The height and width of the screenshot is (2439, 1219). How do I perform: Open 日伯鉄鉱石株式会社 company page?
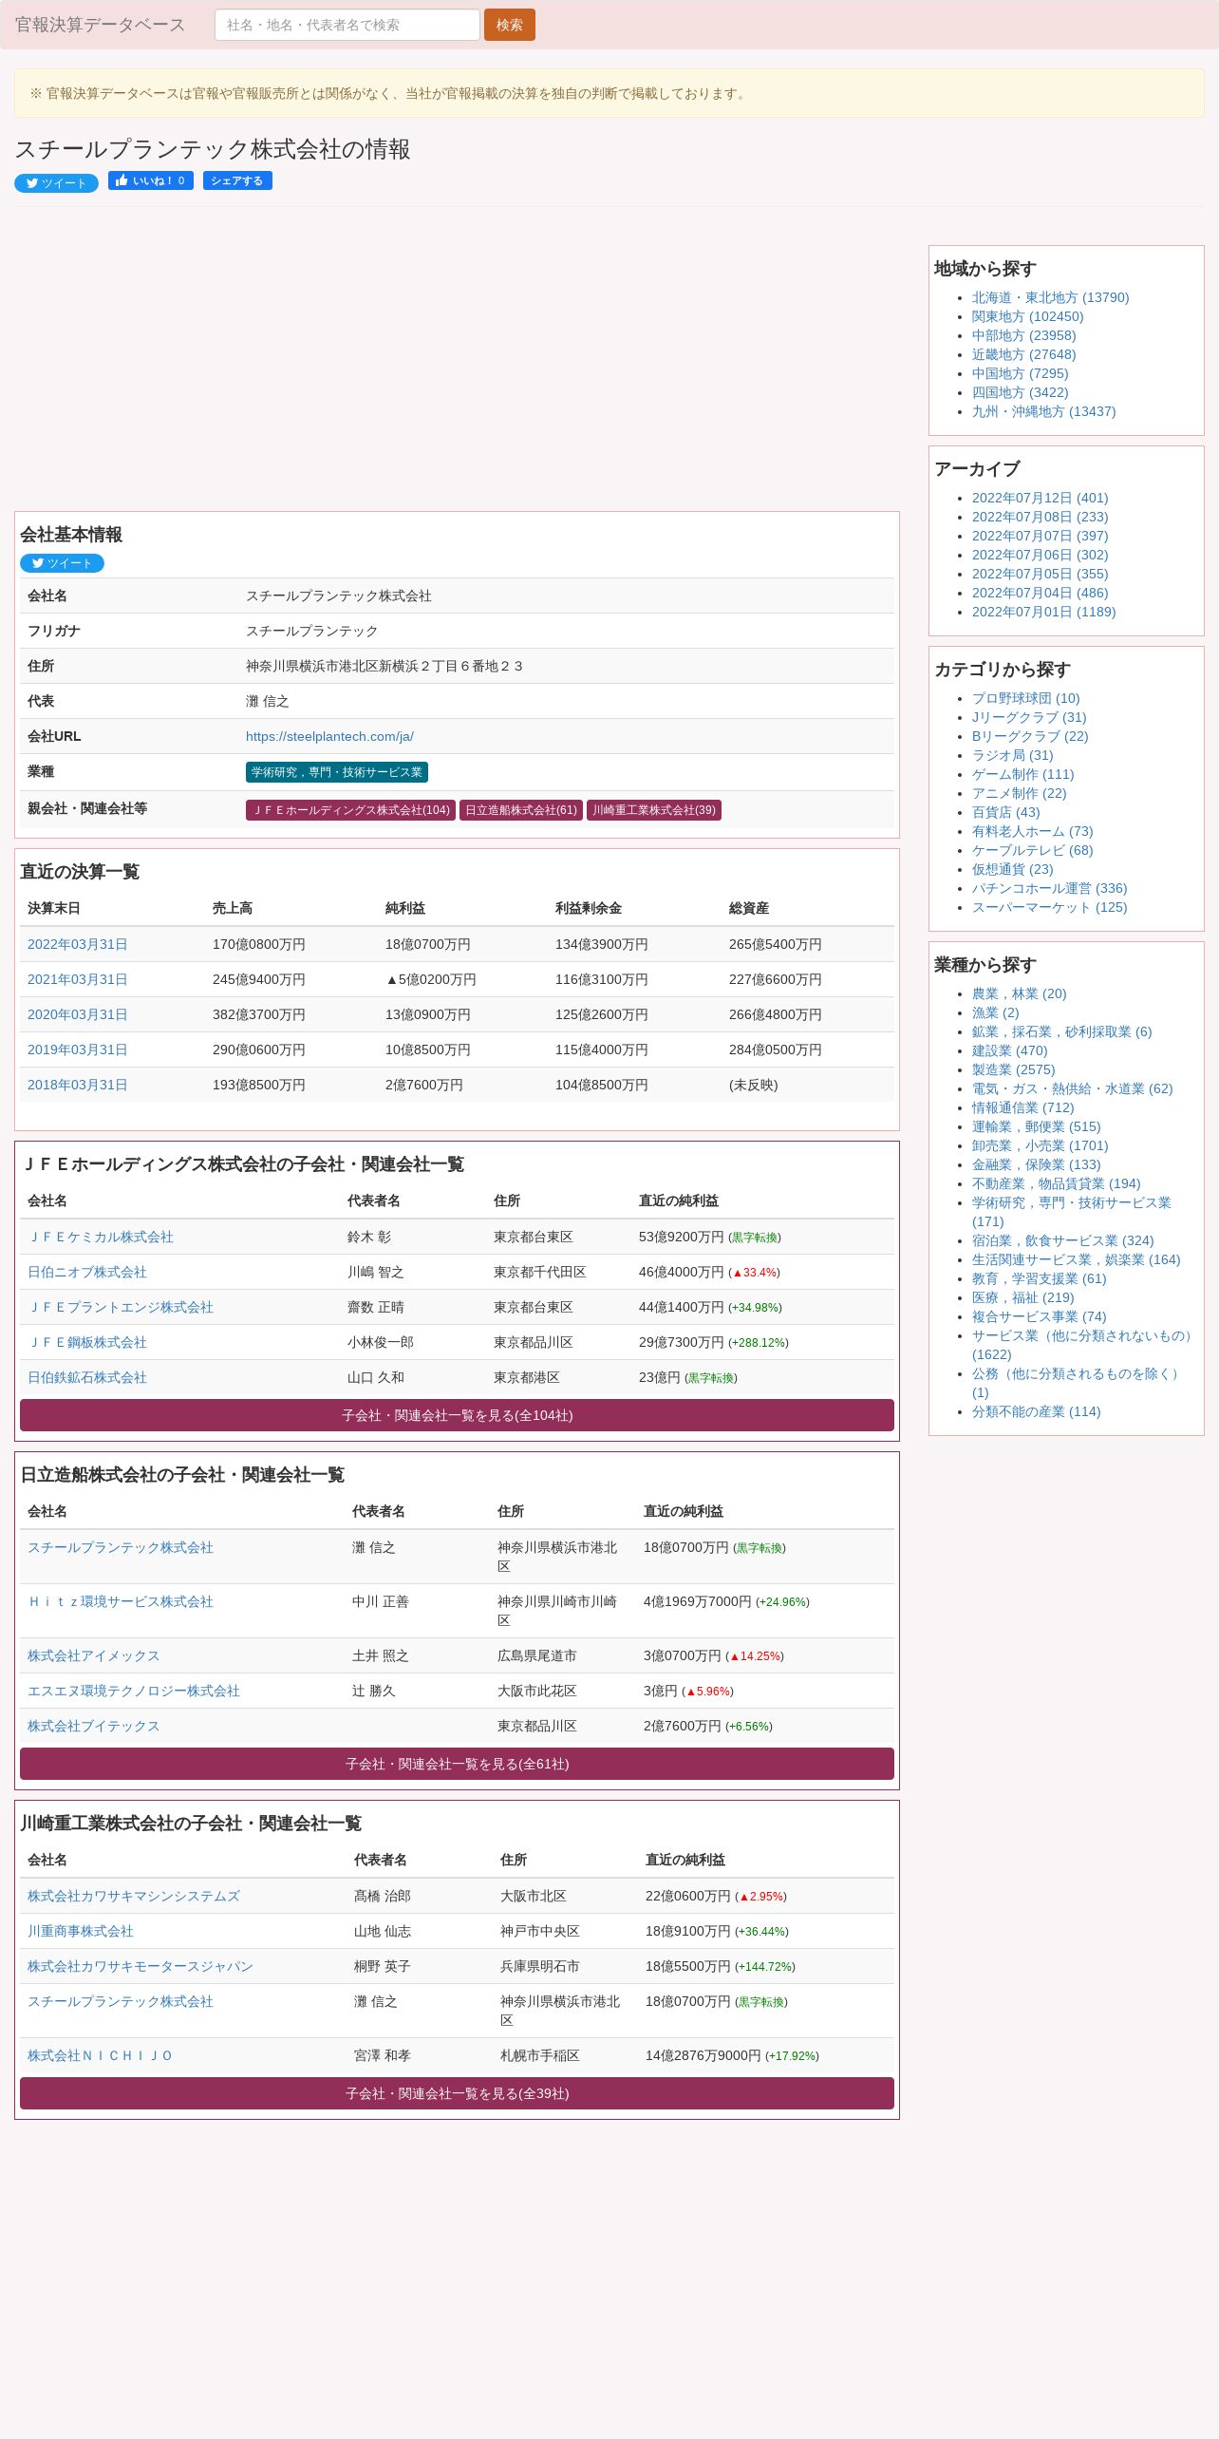pos(87,1377)
